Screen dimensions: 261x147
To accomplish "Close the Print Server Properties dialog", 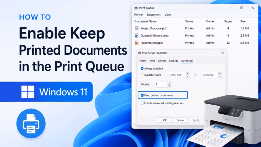I will [x=223, y=53].
